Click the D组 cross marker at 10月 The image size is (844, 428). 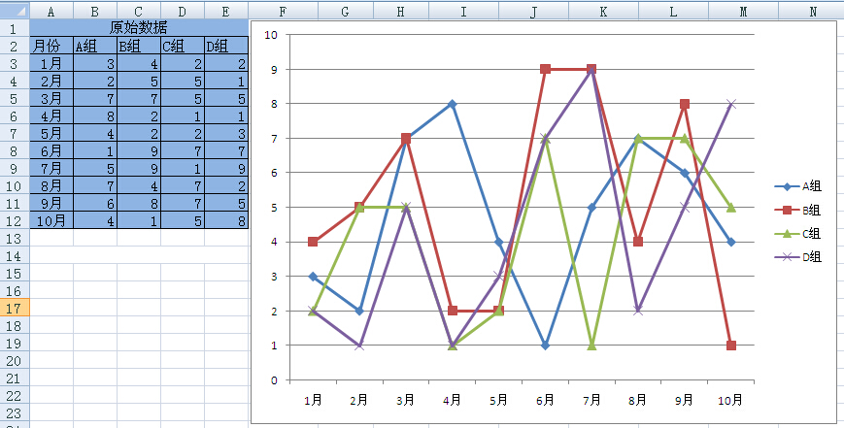[731, 104]
